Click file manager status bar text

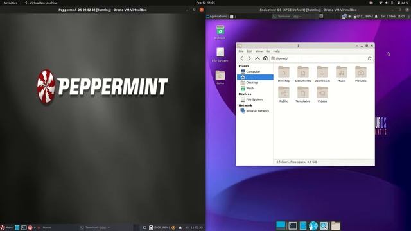(297, 162)
